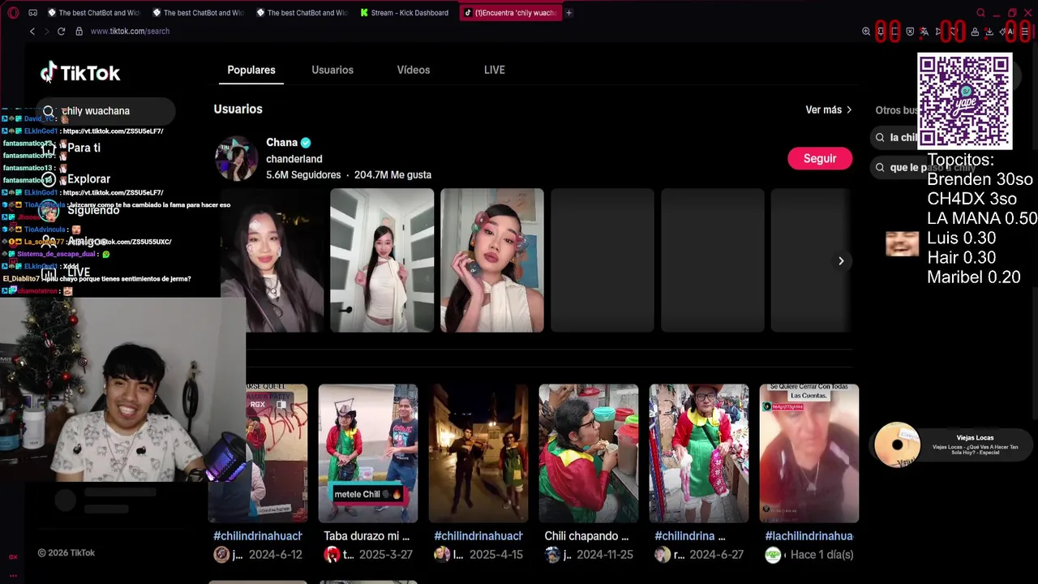1038x584 pixels.
Task: Open 'Chili chapando ...' video title
Action: 586,536
